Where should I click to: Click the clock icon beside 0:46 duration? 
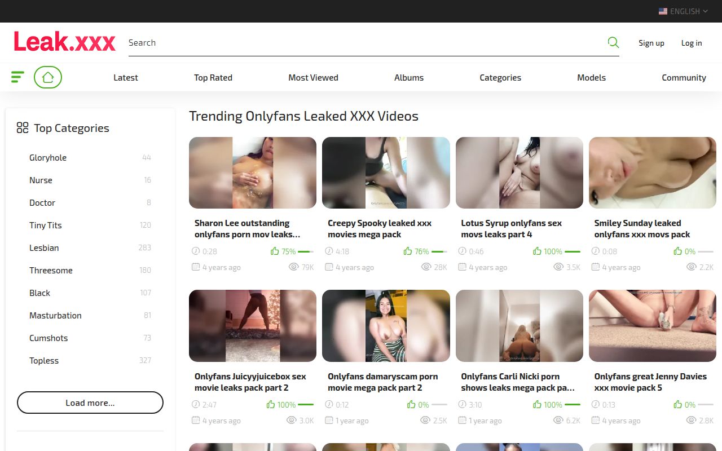click(x=462, y=251)
